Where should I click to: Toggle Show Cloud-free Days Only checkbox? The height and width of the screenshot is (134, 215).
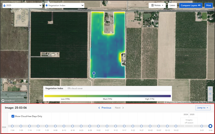coord(13,116)
